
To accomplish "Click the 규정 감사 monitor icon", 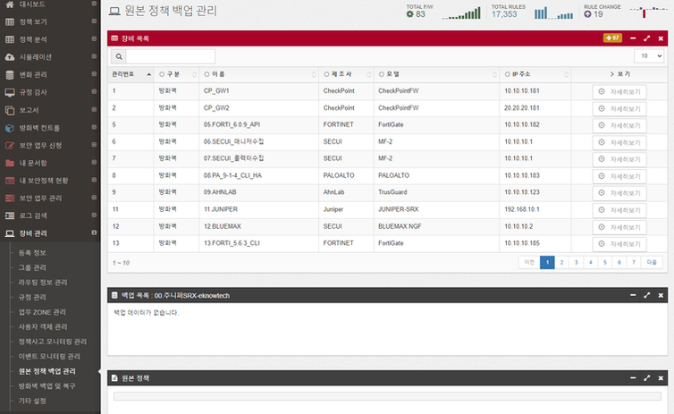I will tap(10, 92).
